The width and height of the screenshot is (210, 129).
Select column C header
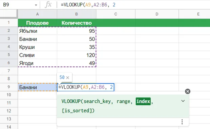116,14
